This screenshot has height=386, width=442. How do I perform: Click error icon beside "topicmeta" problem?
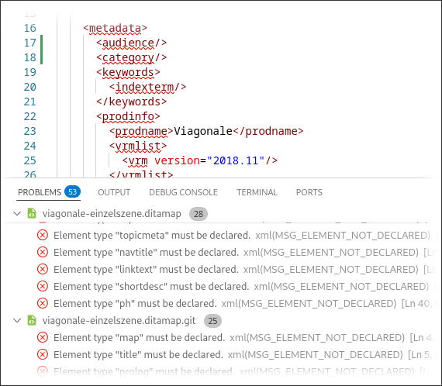coord(43,235)
